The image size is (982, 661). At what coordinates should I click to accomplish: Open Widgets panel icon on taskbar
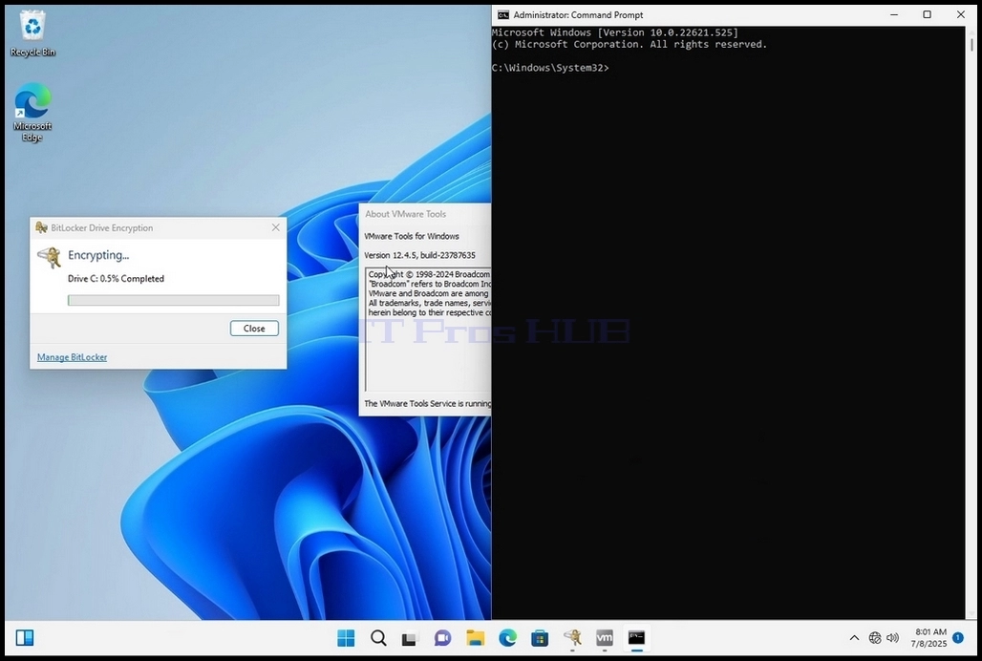(x=25, y=638)
